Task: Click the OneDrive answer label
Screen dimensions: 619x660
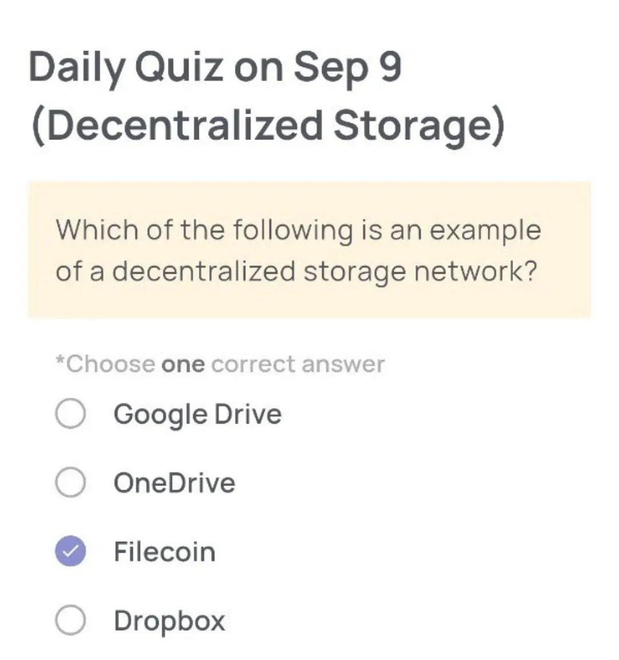Action: pyautogui.click(x=174, y=482)
